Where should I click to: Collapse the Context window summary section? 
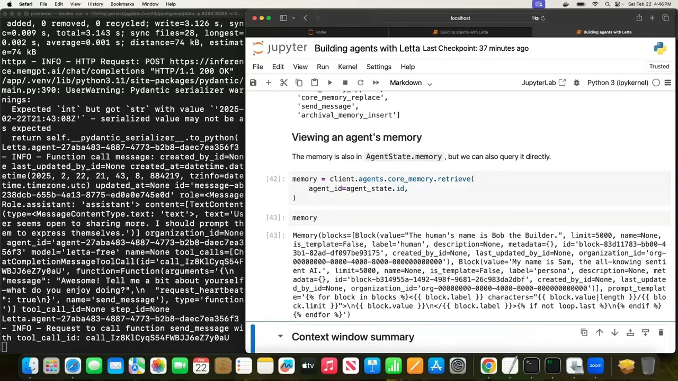pyautogui.click(x=280, y=337)
